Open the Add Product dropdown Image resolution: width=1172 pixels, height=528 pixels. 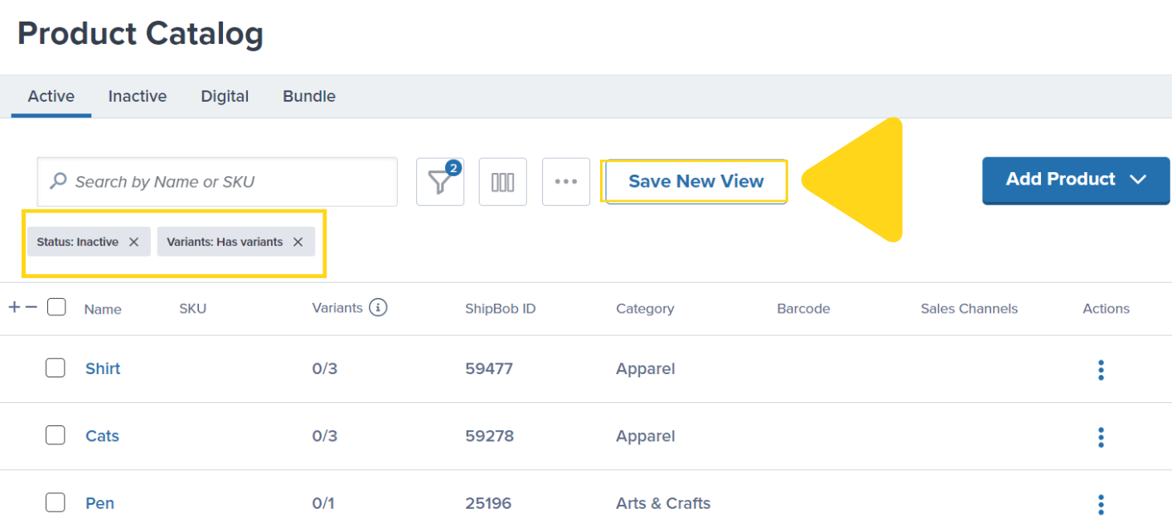pyautogui.click(x=1075, y=180)
